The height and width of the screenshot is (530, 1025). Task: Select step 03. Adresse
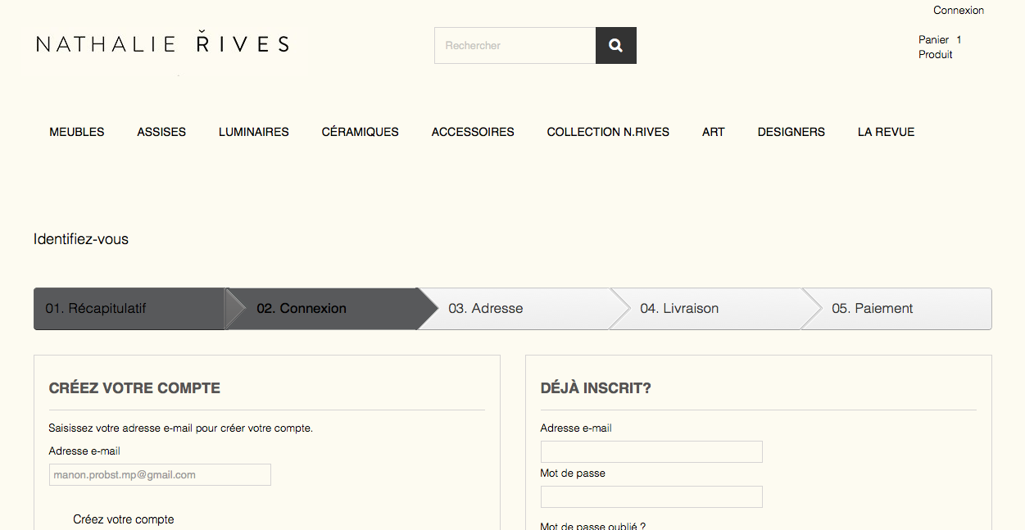[x=514, y=309]
